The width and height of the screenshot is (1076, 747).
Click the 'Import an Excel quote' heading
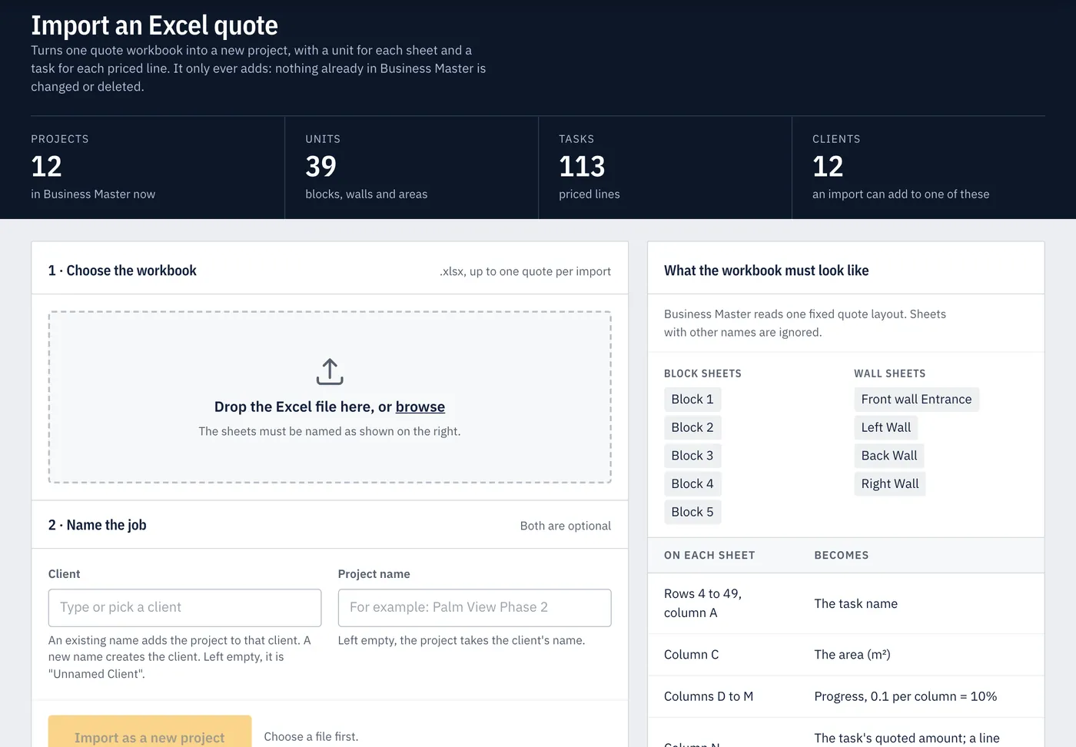click(x=154, y=25)
